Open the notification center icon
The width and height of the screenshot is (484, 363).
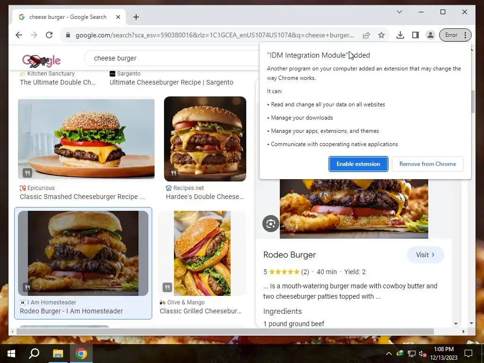tap(468, 354)
